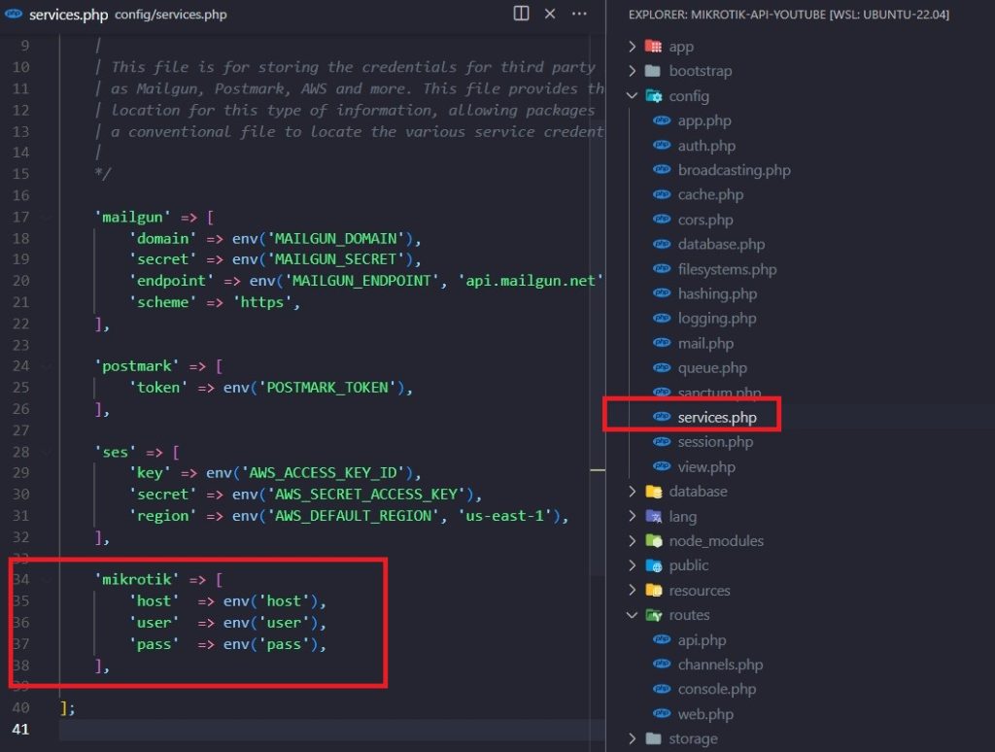Click the PHP icon next to app.php

[662, 121]
